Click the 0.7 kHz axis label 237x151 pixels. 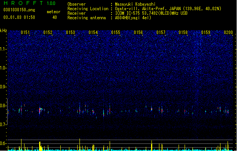[3, 125]
